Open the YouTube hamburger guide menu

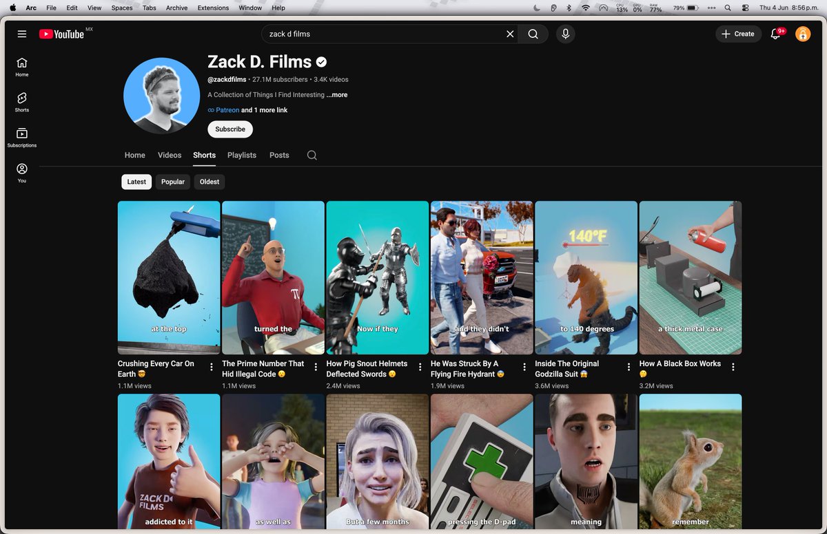tap(22, 34)
